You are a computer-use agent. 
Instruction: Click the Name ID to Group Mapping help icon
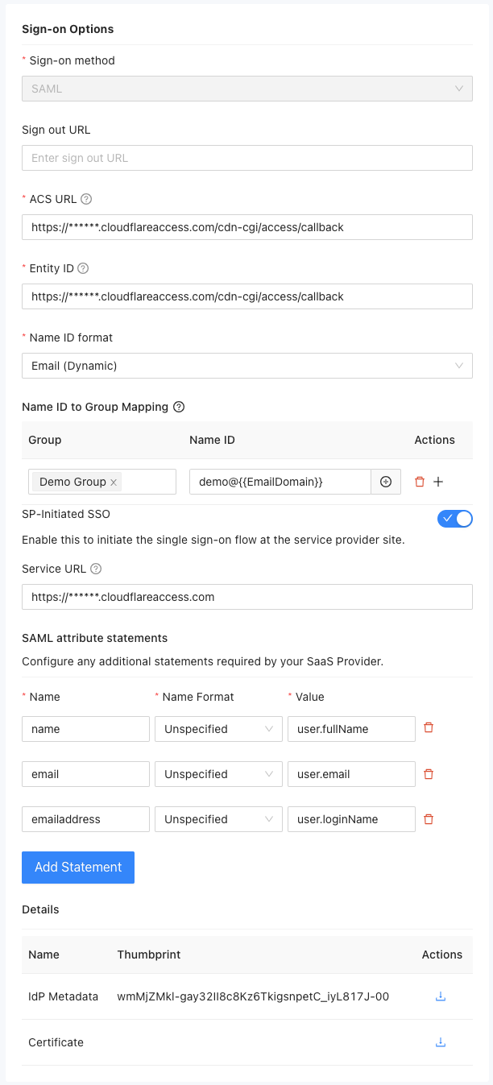point(179,407)
